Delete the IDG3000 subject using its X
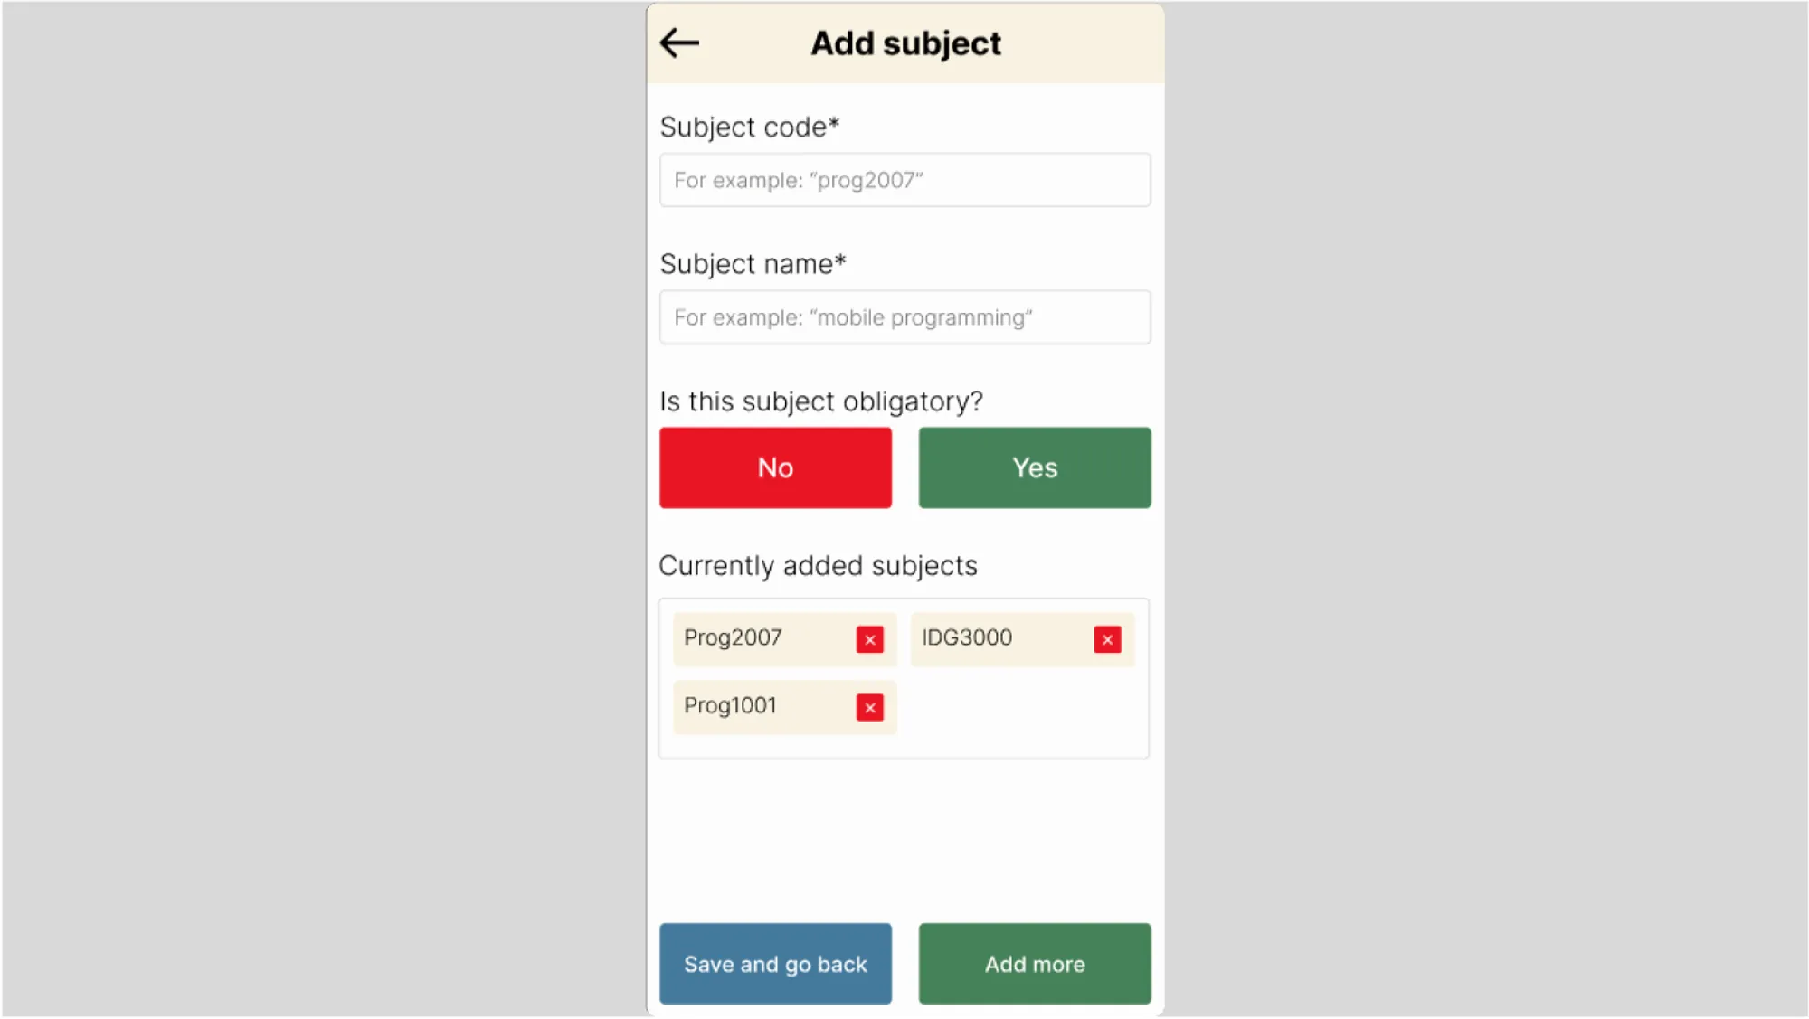1809x1019 pixels. pos(1107,639)
